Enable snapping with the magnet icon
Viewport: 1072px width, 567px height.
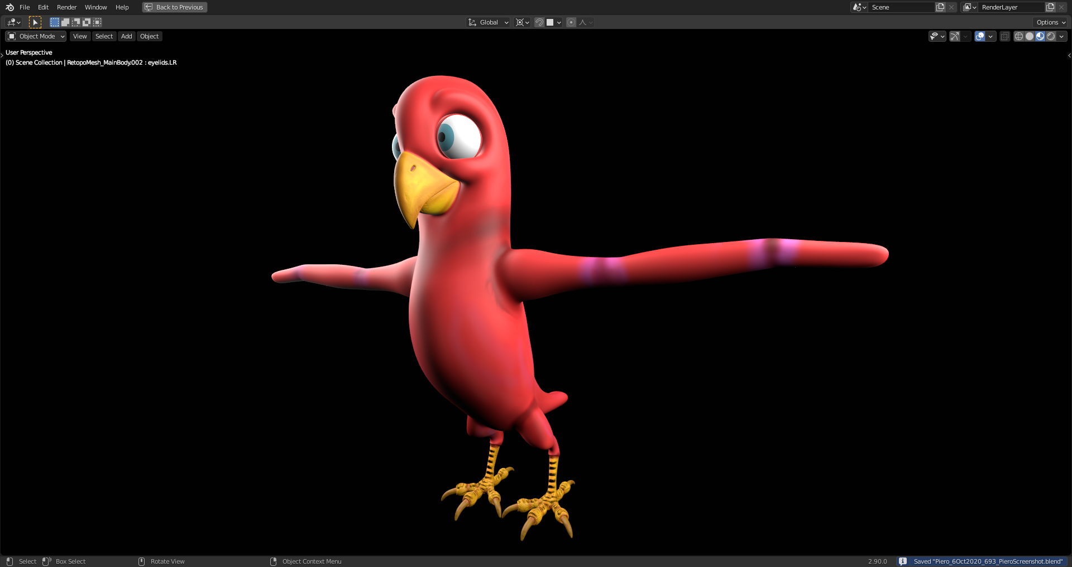tap(539, 22)
